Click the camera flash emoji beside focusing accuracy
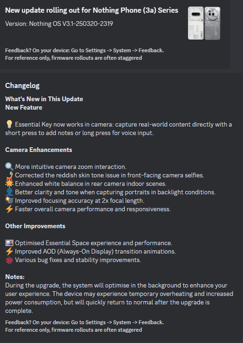Image resolution: width=243 pixels, height=343 pixels. pyautogui.click(x=9, y=200)
